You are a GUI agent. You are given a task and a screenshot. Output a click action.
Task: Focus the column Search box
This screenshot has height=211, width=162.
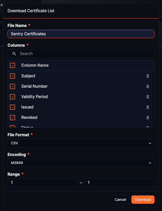[83, 54]
